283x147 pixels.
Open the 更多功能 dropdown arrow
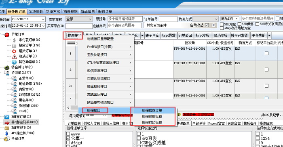point(269,36)
